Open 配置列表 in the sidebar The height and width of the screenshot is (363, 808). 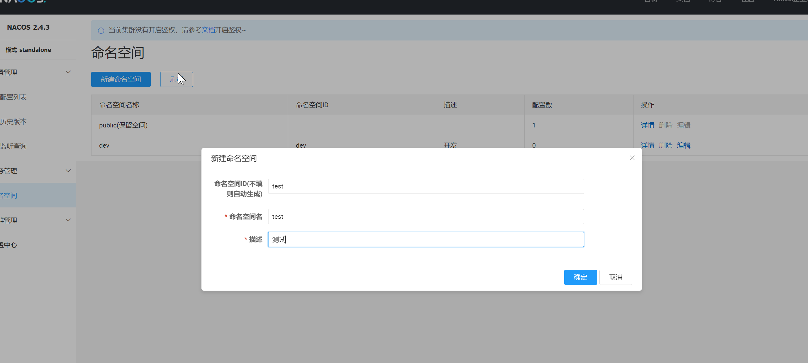click(14, 97)
